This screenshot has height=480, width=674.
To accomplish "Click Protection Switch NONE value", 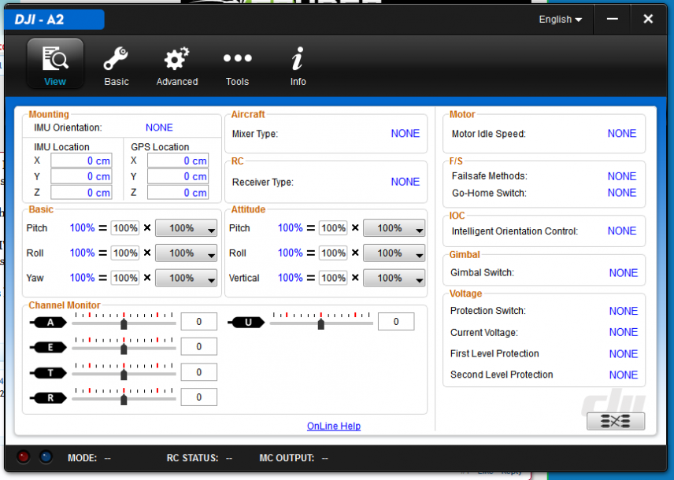I will click(x=624, y=311).
